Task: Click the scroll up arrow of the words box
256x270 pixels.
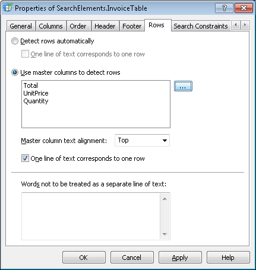Action: pos(165,199)
